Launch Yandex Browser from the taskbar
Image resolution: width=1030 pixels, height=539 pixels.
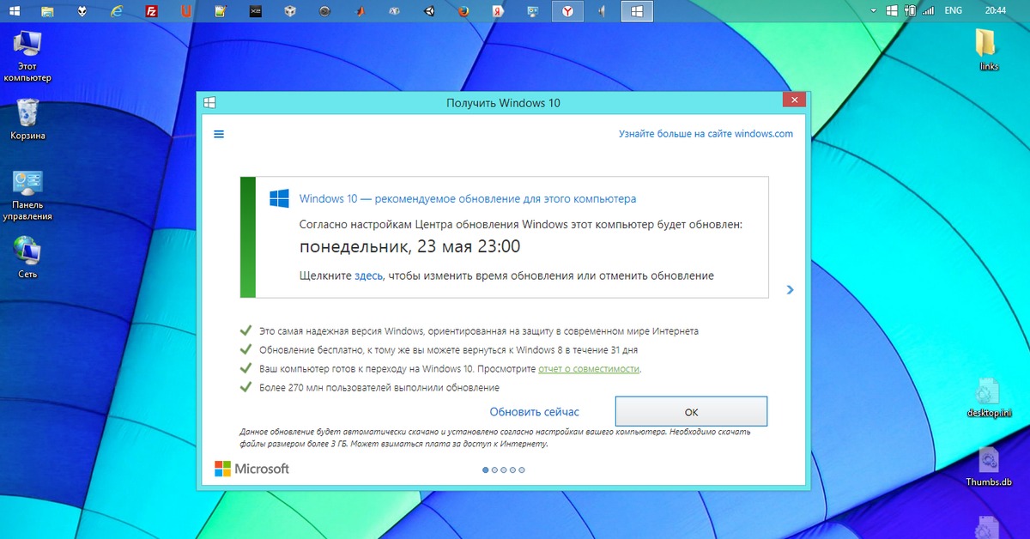[567, 11]
